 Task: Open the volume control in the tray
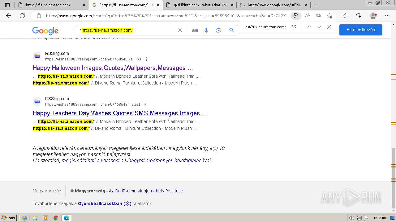(x=352, y=218)
